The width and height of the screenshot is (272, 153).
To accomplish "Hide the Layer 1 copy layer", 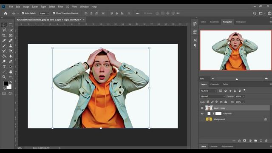I will coord(202,108).
